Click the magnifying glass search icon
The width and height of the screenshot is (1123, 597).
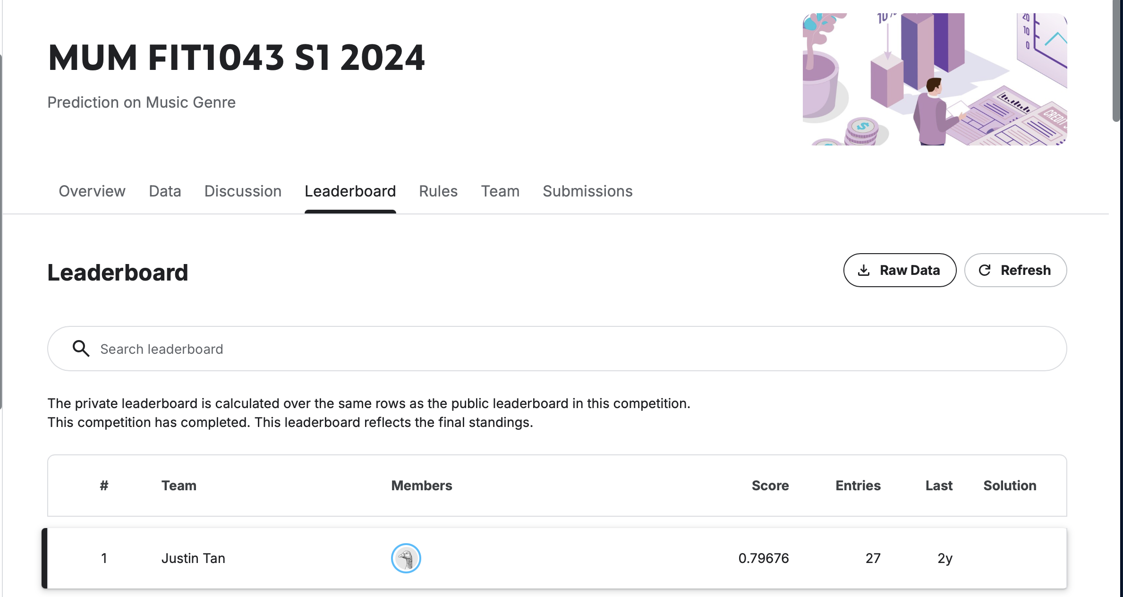point(81,349)
